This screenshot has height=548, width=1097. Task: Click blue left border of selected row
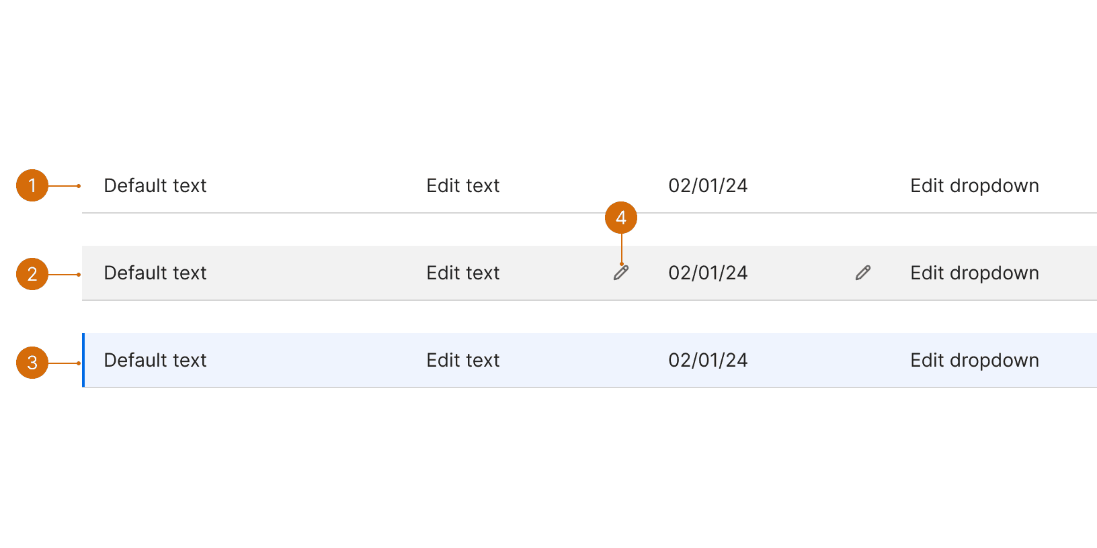click(x=83, y=360)
